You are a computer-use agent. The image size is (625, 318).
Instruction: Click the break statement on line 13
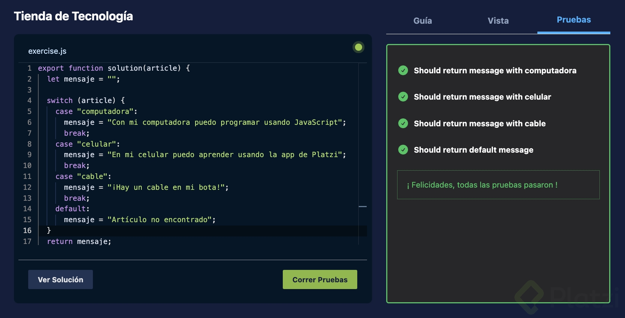point(77,198)
